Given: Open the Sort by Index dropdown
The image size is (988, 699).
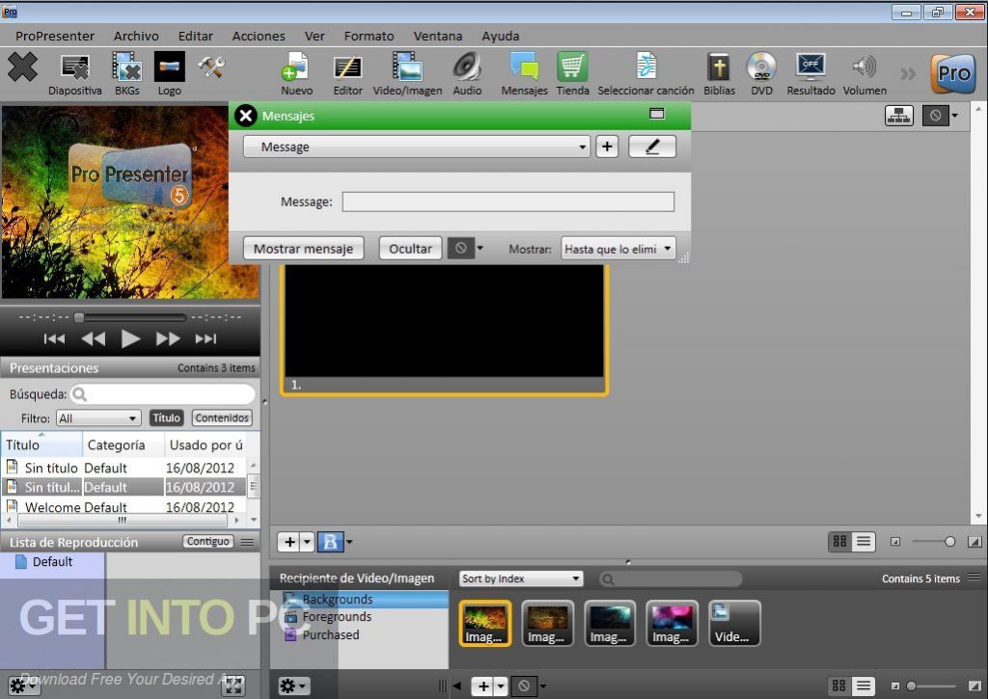Looking at the screenshot, I should (x=520, y=578).
